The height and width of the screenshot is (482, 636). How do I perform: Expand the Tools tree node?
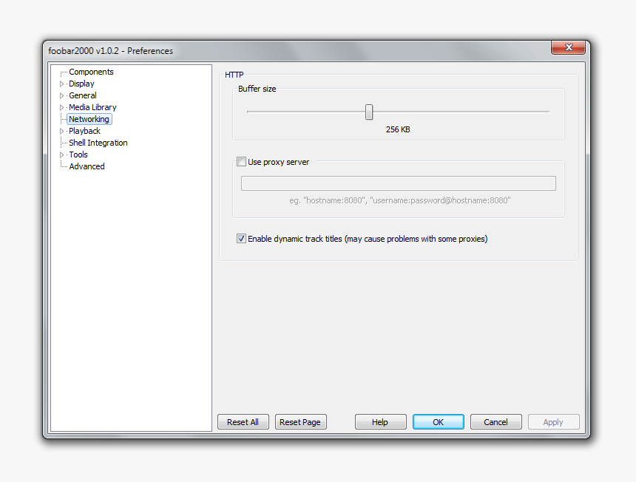pos(61,155)
